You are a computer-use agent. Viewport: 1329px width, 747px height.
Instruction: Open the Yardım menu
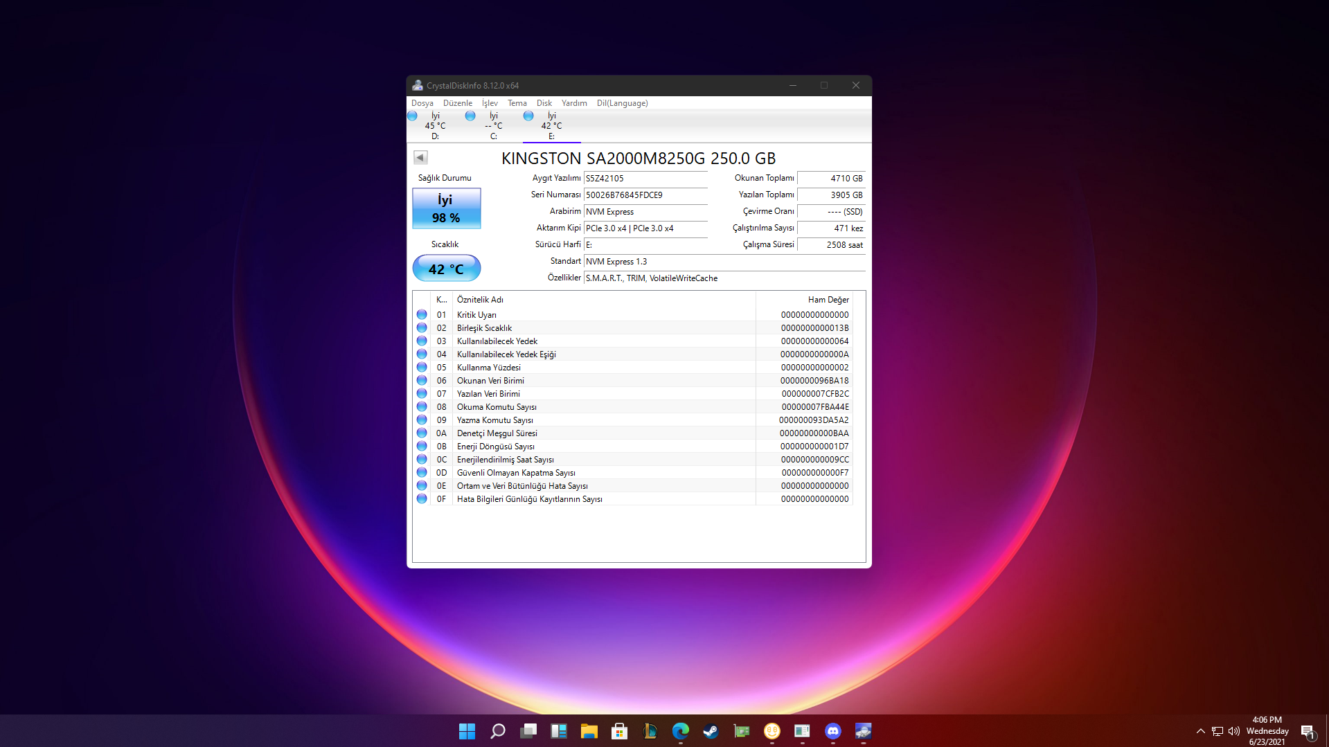tap(573, 103)
